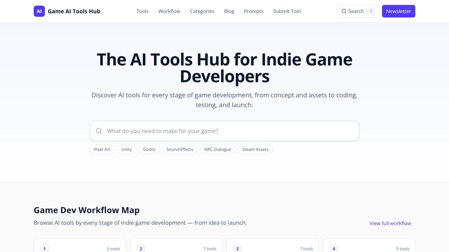Click the K shortcut badge in Search
This screenshot has width=449, height=252.
370,11
